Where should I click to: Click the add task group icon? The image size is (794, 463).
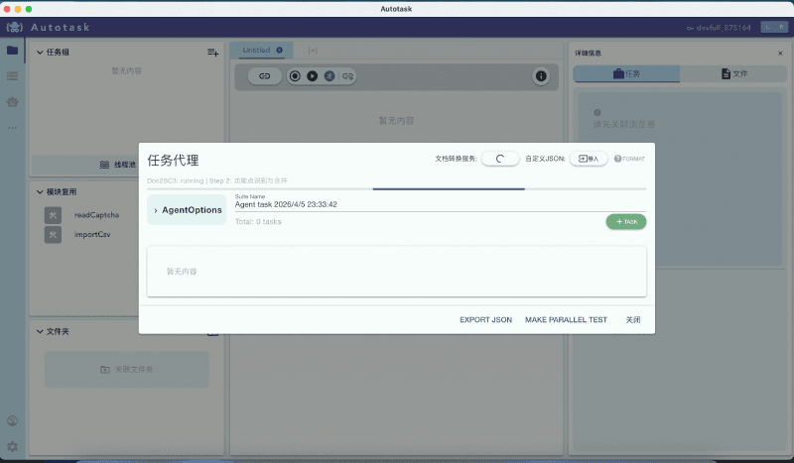pyautogui.click(x=212, y=53)
